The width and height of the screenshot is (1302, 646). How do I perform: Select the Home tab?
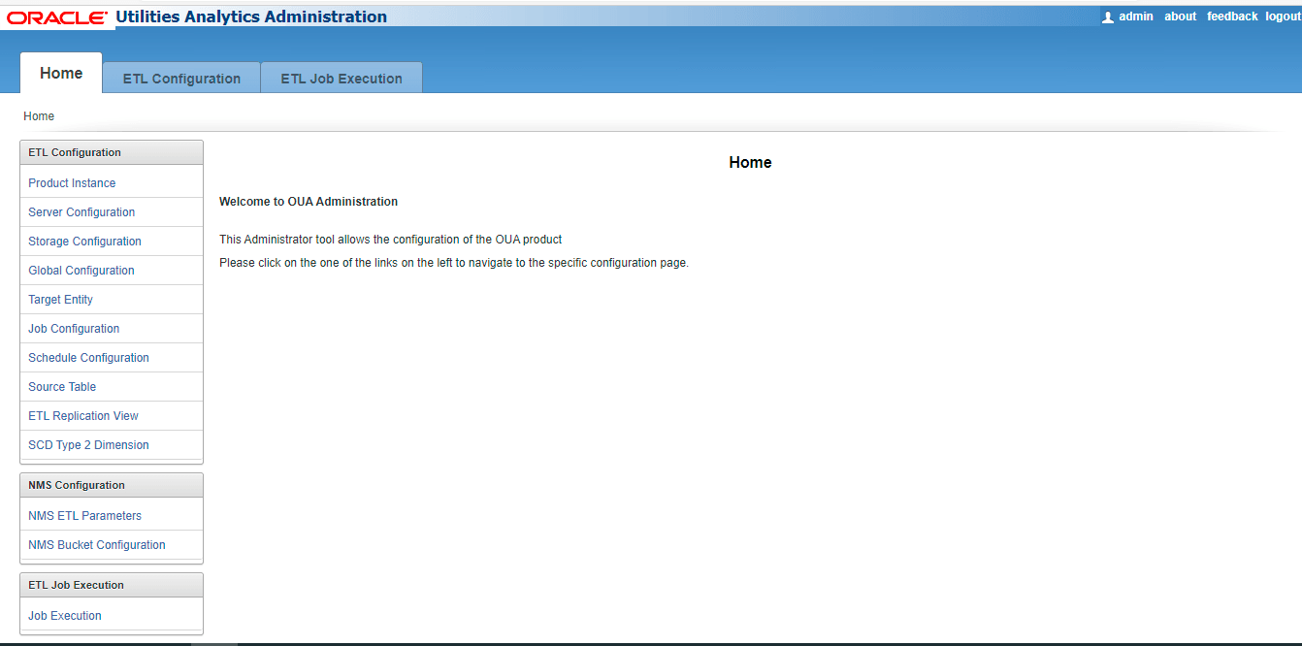(x=60, y=73)
